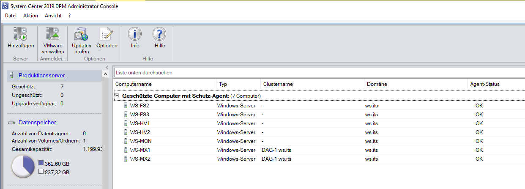The width and height of the screenshot is (525, 189).
Task: Click the left pane scrollbar up arrow
Action: coord(105,74)
